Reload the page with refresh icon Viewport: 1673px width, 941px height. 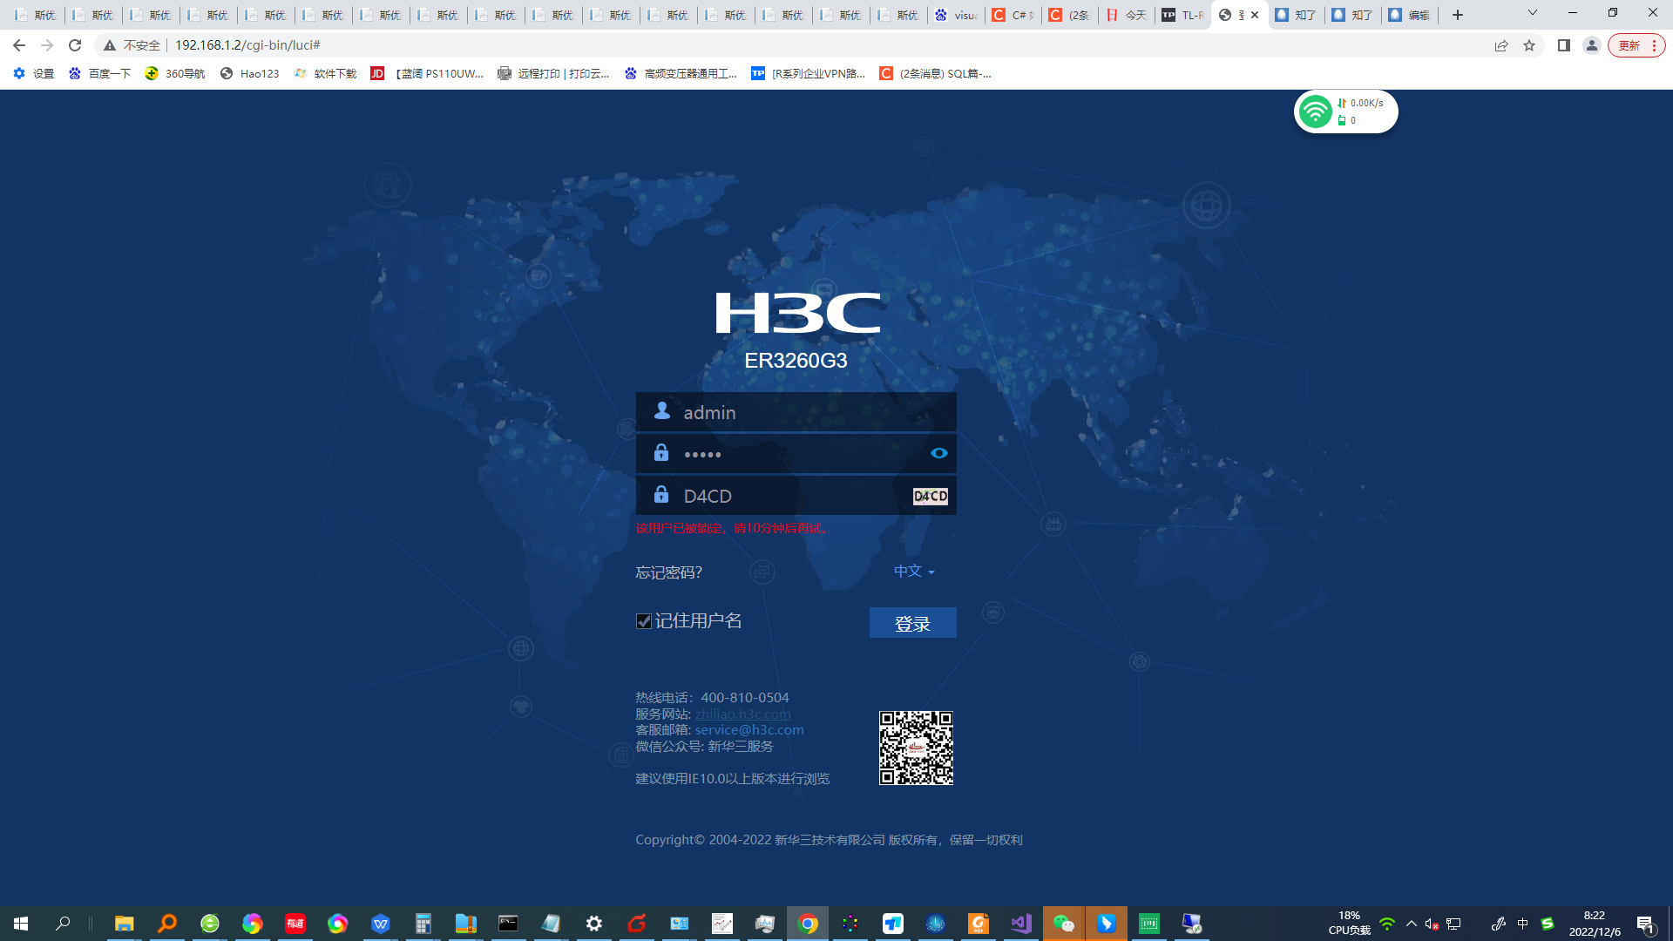pos(75,45)
